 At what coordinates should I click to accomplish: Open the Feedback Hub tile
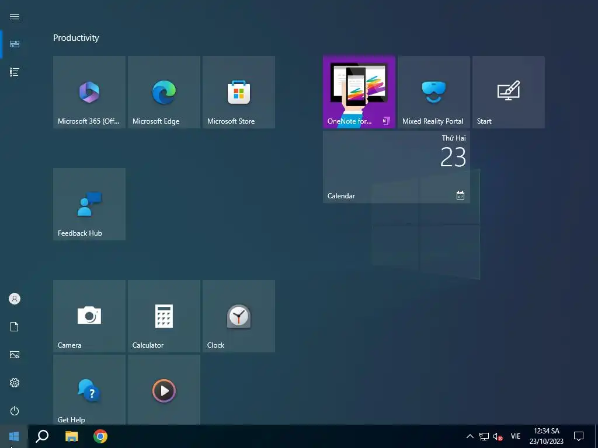(89, 204)
